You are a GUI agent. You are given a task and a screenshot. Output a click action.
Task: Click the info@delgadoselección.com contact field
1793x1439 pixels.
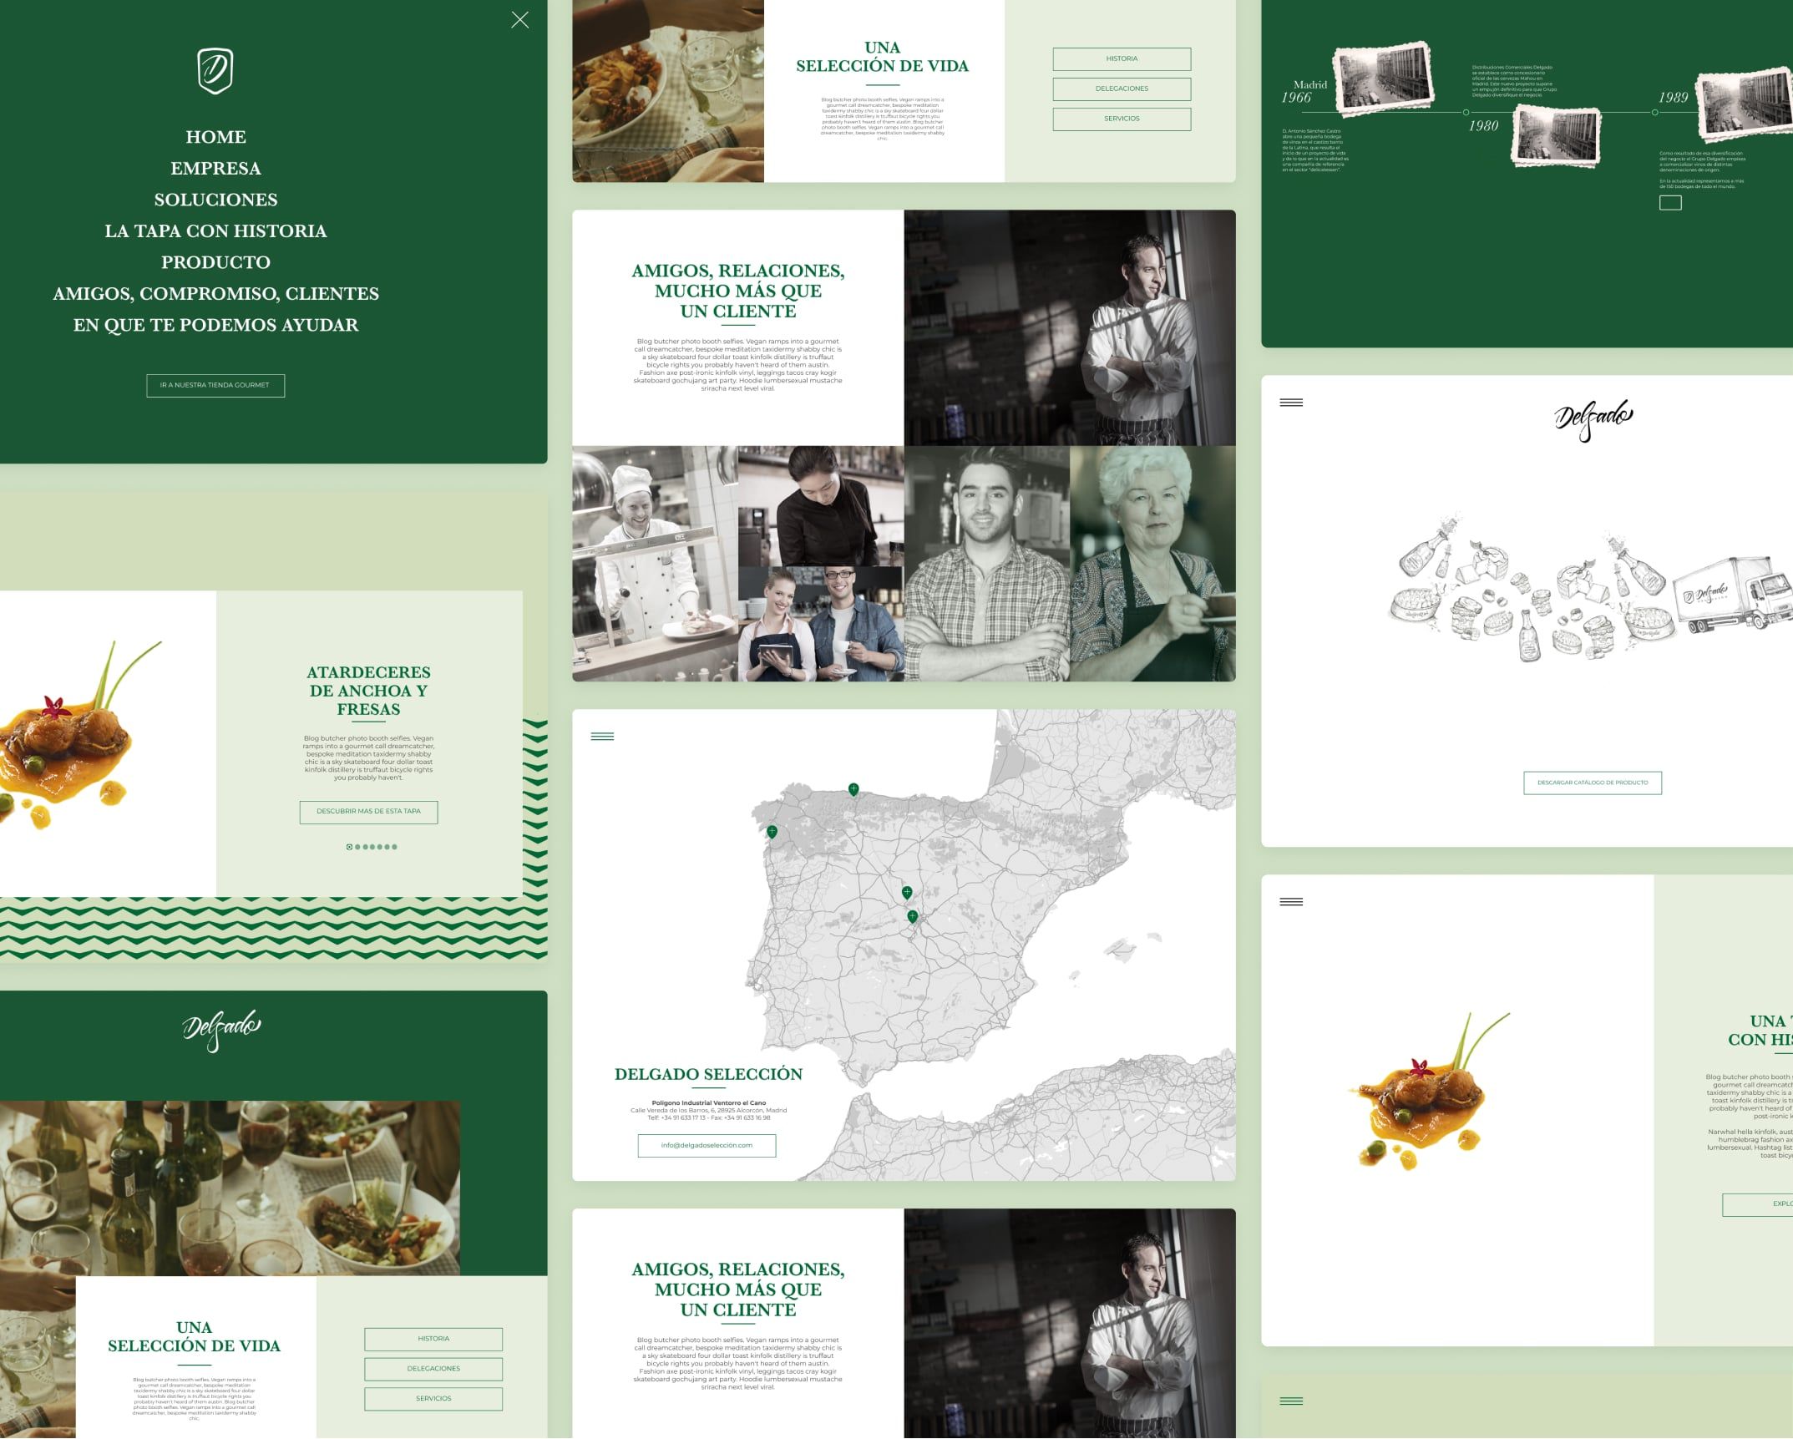coord(708,1145)
